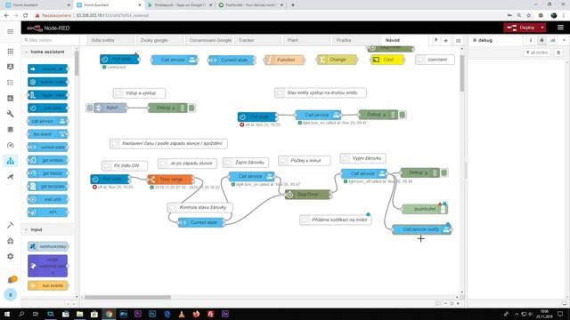Clear debug messages with trash icon

point(558,52)
